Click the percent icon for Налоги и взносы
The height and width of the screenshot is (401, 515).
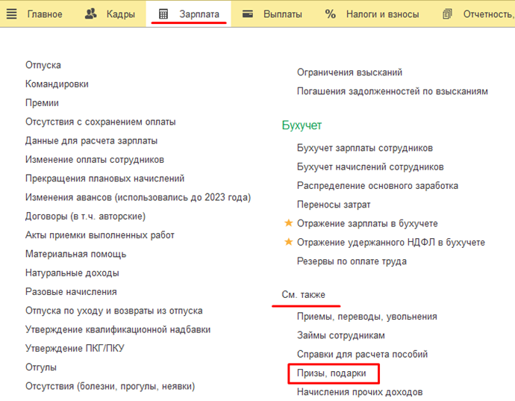[331, 13]
